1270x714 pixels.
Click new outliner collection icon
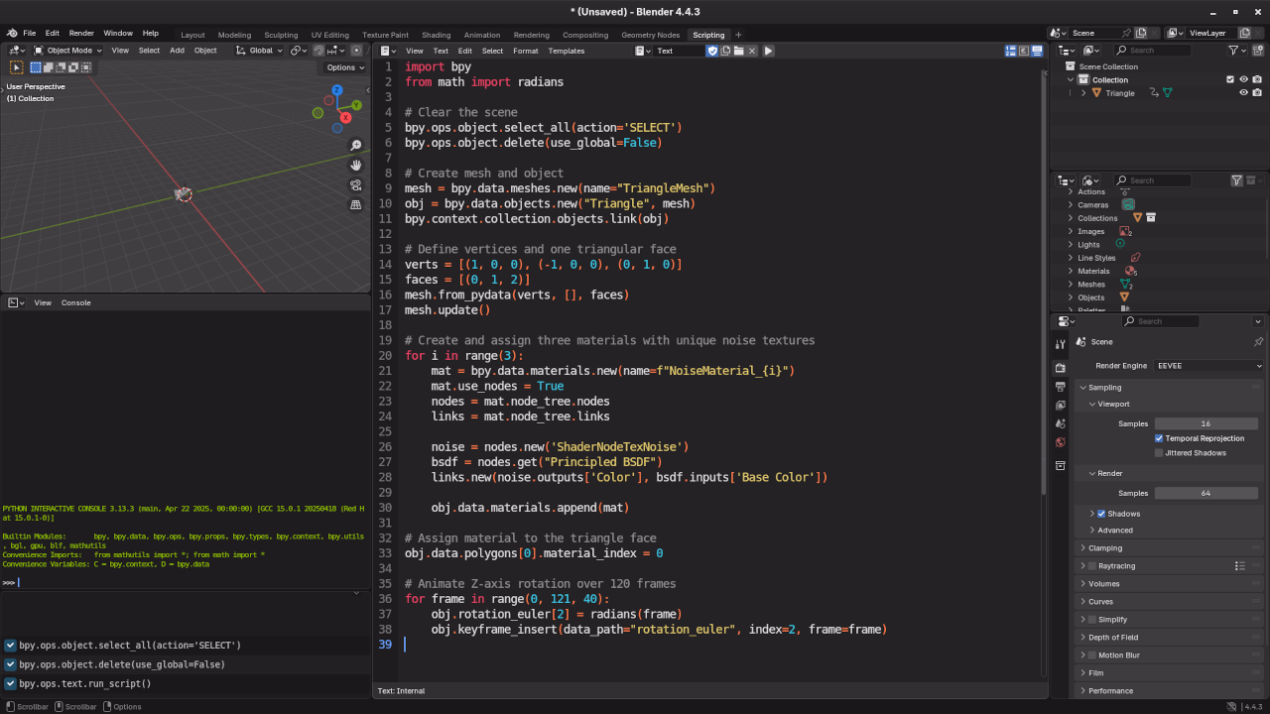pos(1257,51)
